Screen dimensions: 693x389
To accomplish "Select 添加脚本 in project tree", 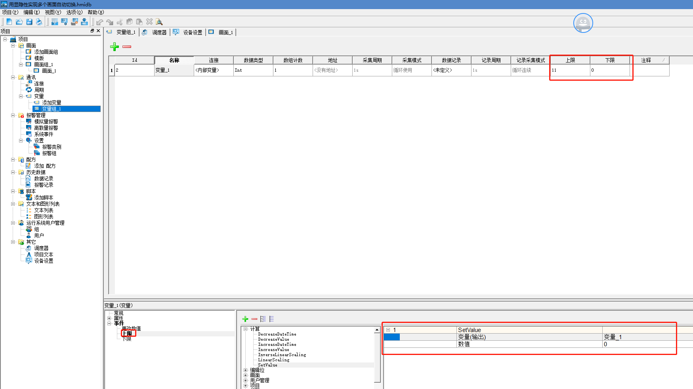I will [43, 197].
